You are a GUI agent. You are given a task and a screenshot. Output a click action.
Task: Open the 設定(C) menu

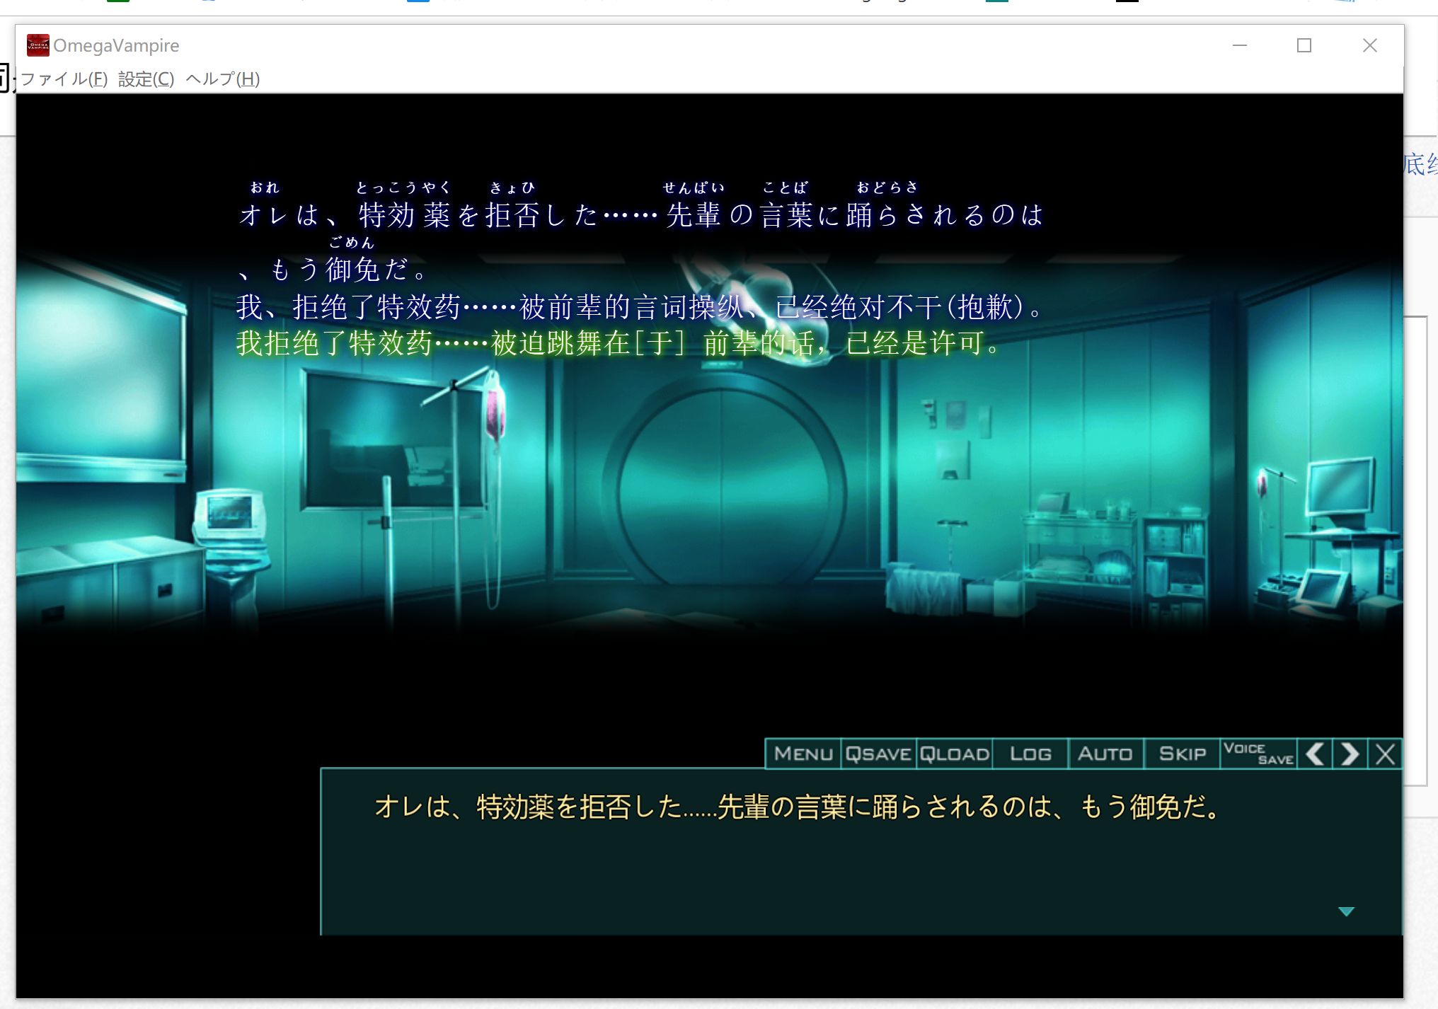coord(146,79)
